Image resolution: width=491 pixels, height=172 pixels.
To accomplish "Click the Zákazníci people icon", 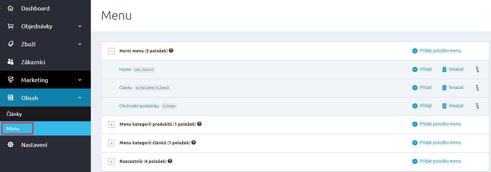I will click(x=10, y=62).
